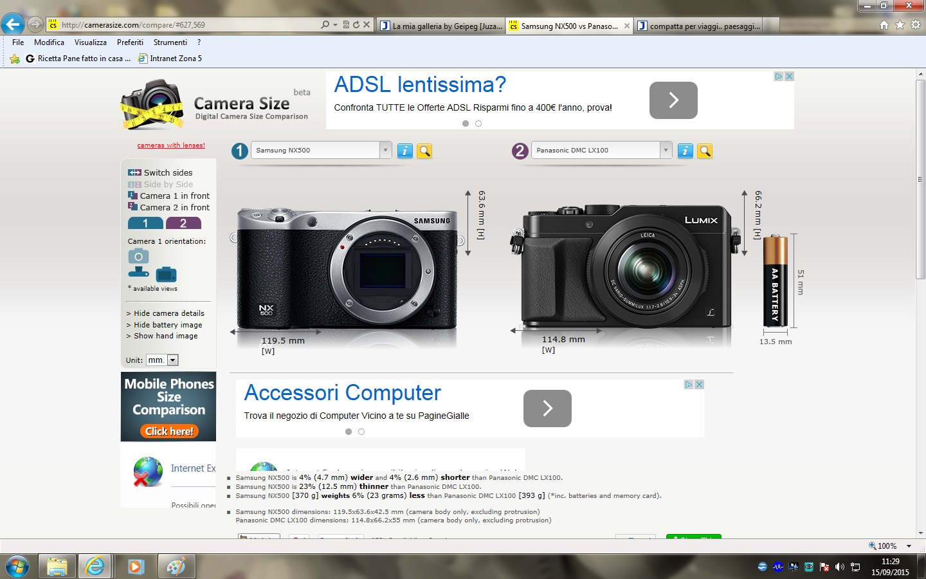926x579 pixels.
Task: Click the Switch sides icon
Action: click(x=134, y=172)
